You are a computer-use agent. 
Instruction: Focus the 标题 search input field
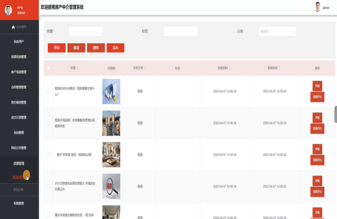pos(86,31)
